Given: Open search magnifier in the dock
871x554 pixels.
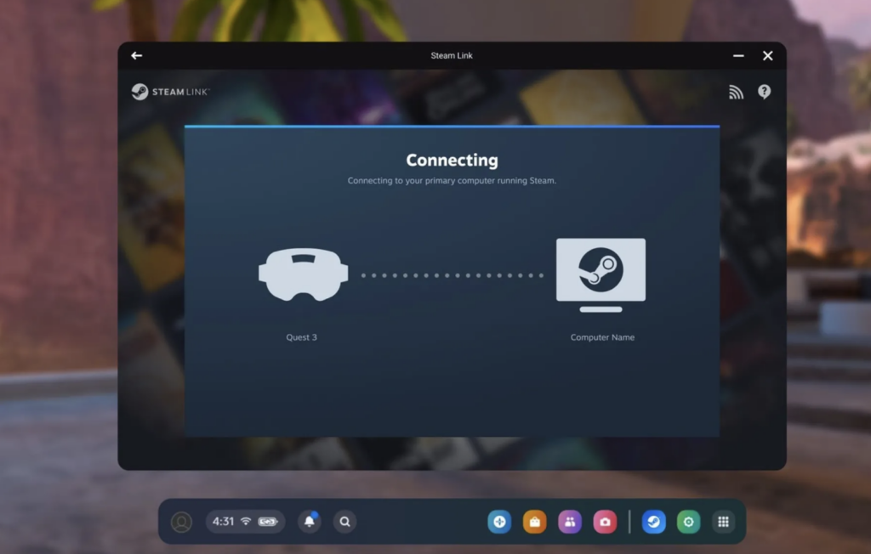Looking at the screenshot, I should coord(345,522).
